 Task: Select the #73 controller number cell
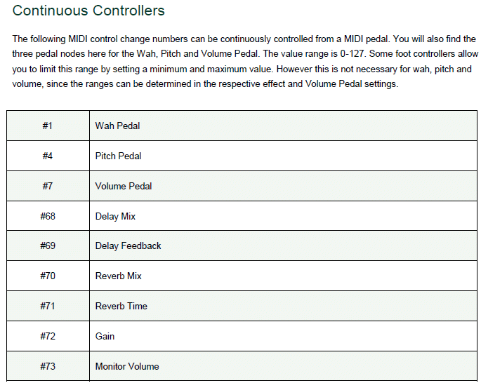pos(48,366)
